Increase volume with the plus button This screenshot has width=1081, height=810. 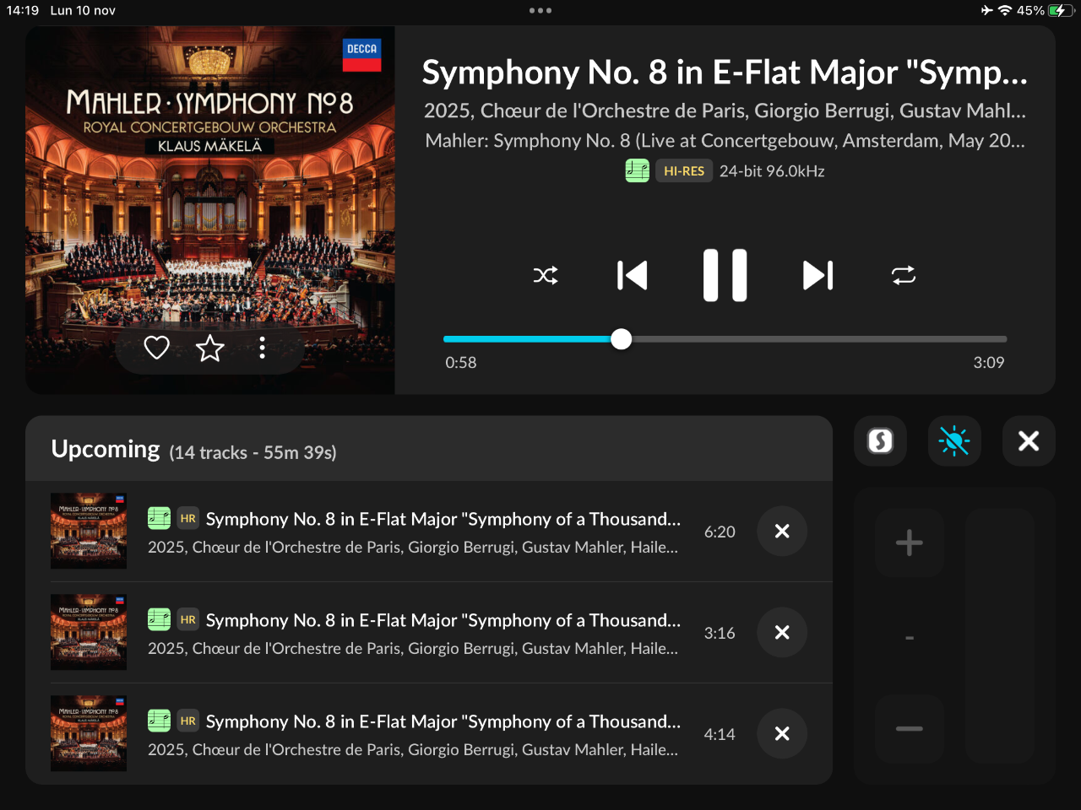point(910,543)
